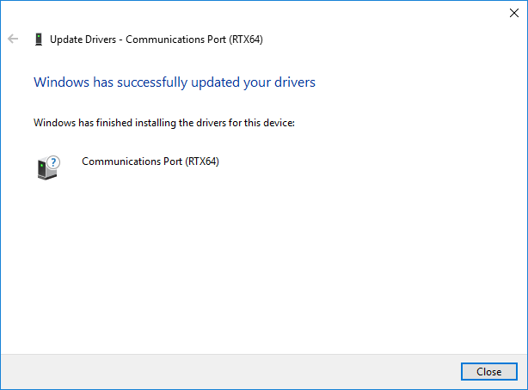Viewport: 528px width, 390px height.
Task: Click the 'Windows has successfully updated your drivers' heading
Action: [175, 82]
